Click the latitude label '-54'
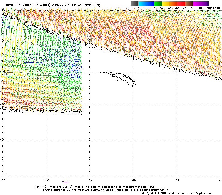222x195 pixels. pyautogui.click(x=3, y=71)
